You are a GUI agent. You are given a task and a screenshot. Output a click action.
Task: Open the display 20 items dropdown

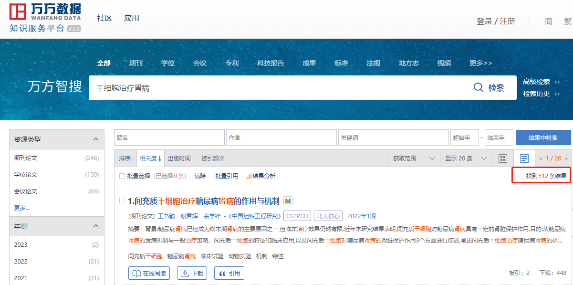click(466, 158)
